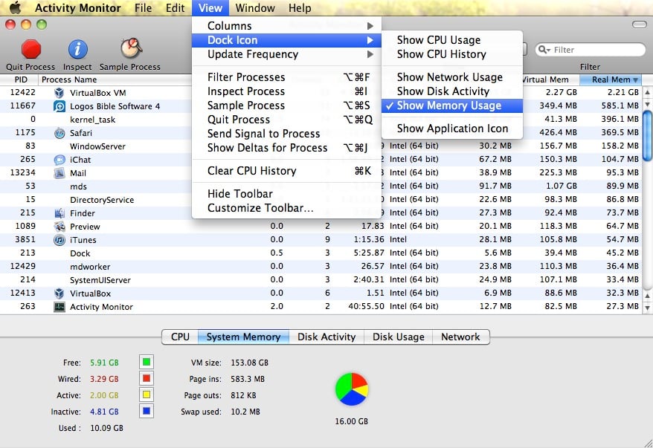The height and width of the screenshot is (448, 653).
Task: Select the kernel_task process row
Action: click(x=321, y=120)
